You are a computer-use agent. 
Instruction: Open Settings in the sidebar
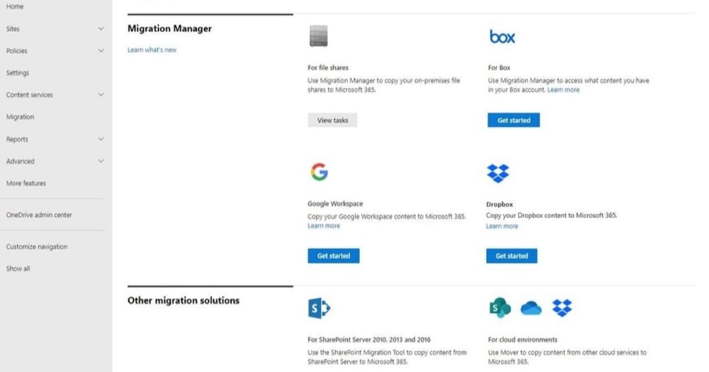18,73
